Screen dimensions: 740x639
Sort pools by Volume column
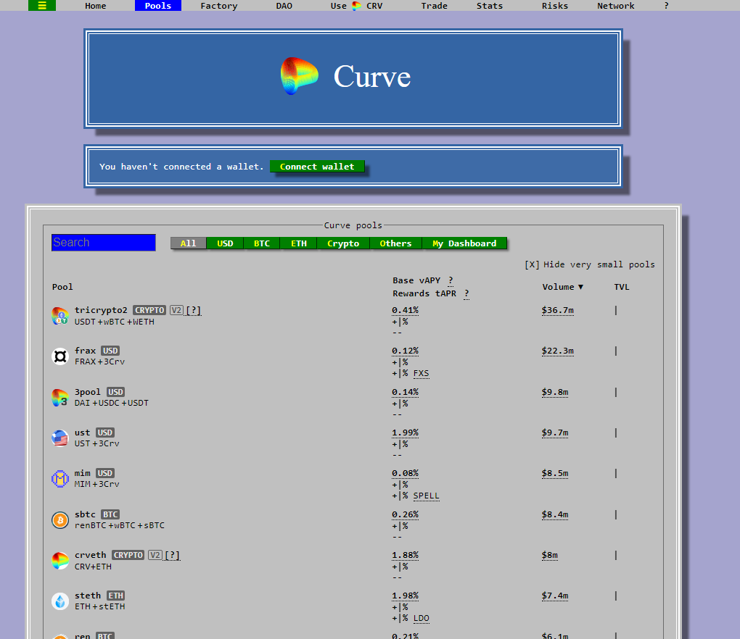point(562,287)
